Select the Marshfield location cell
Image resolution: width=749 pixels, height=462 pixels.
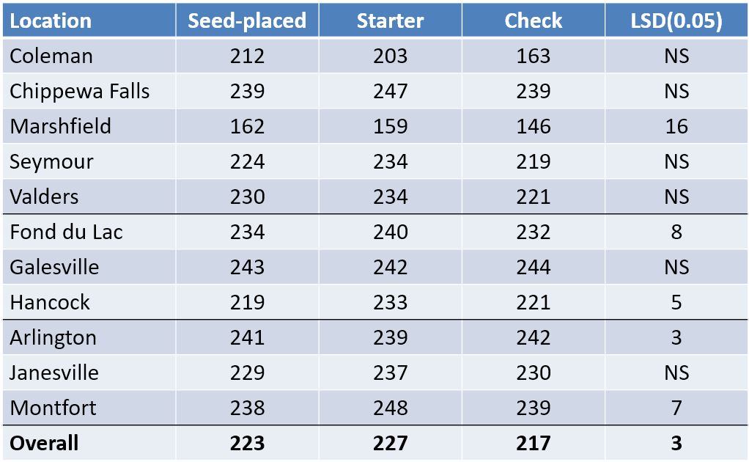pyautogui.click(x=61, y=126)
